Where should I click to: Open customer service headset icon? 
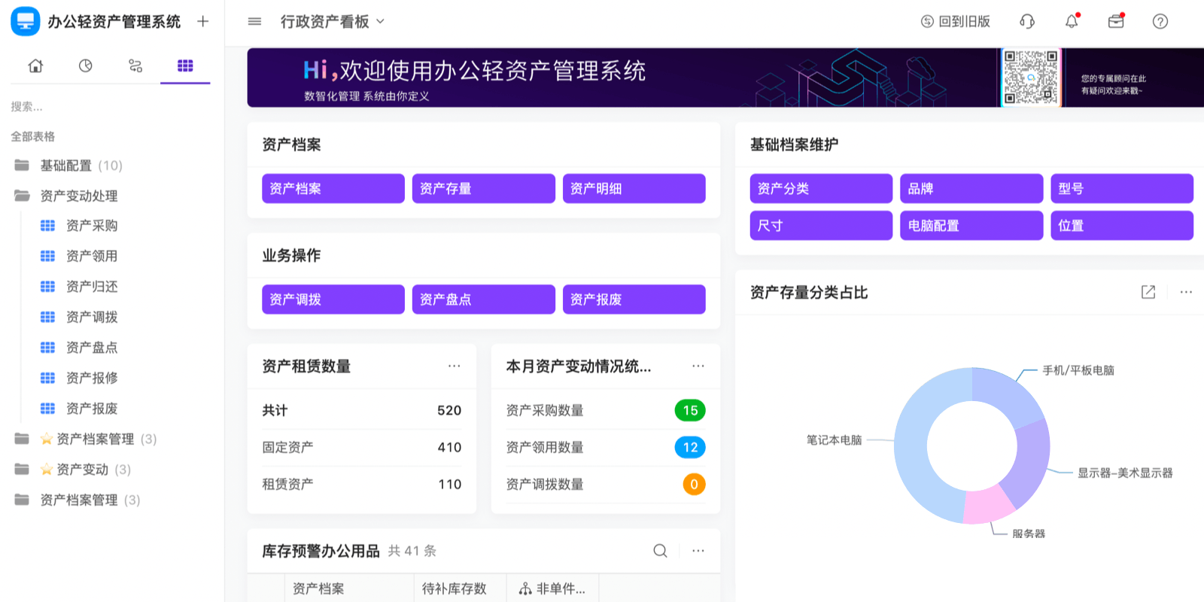[1026, 22]
